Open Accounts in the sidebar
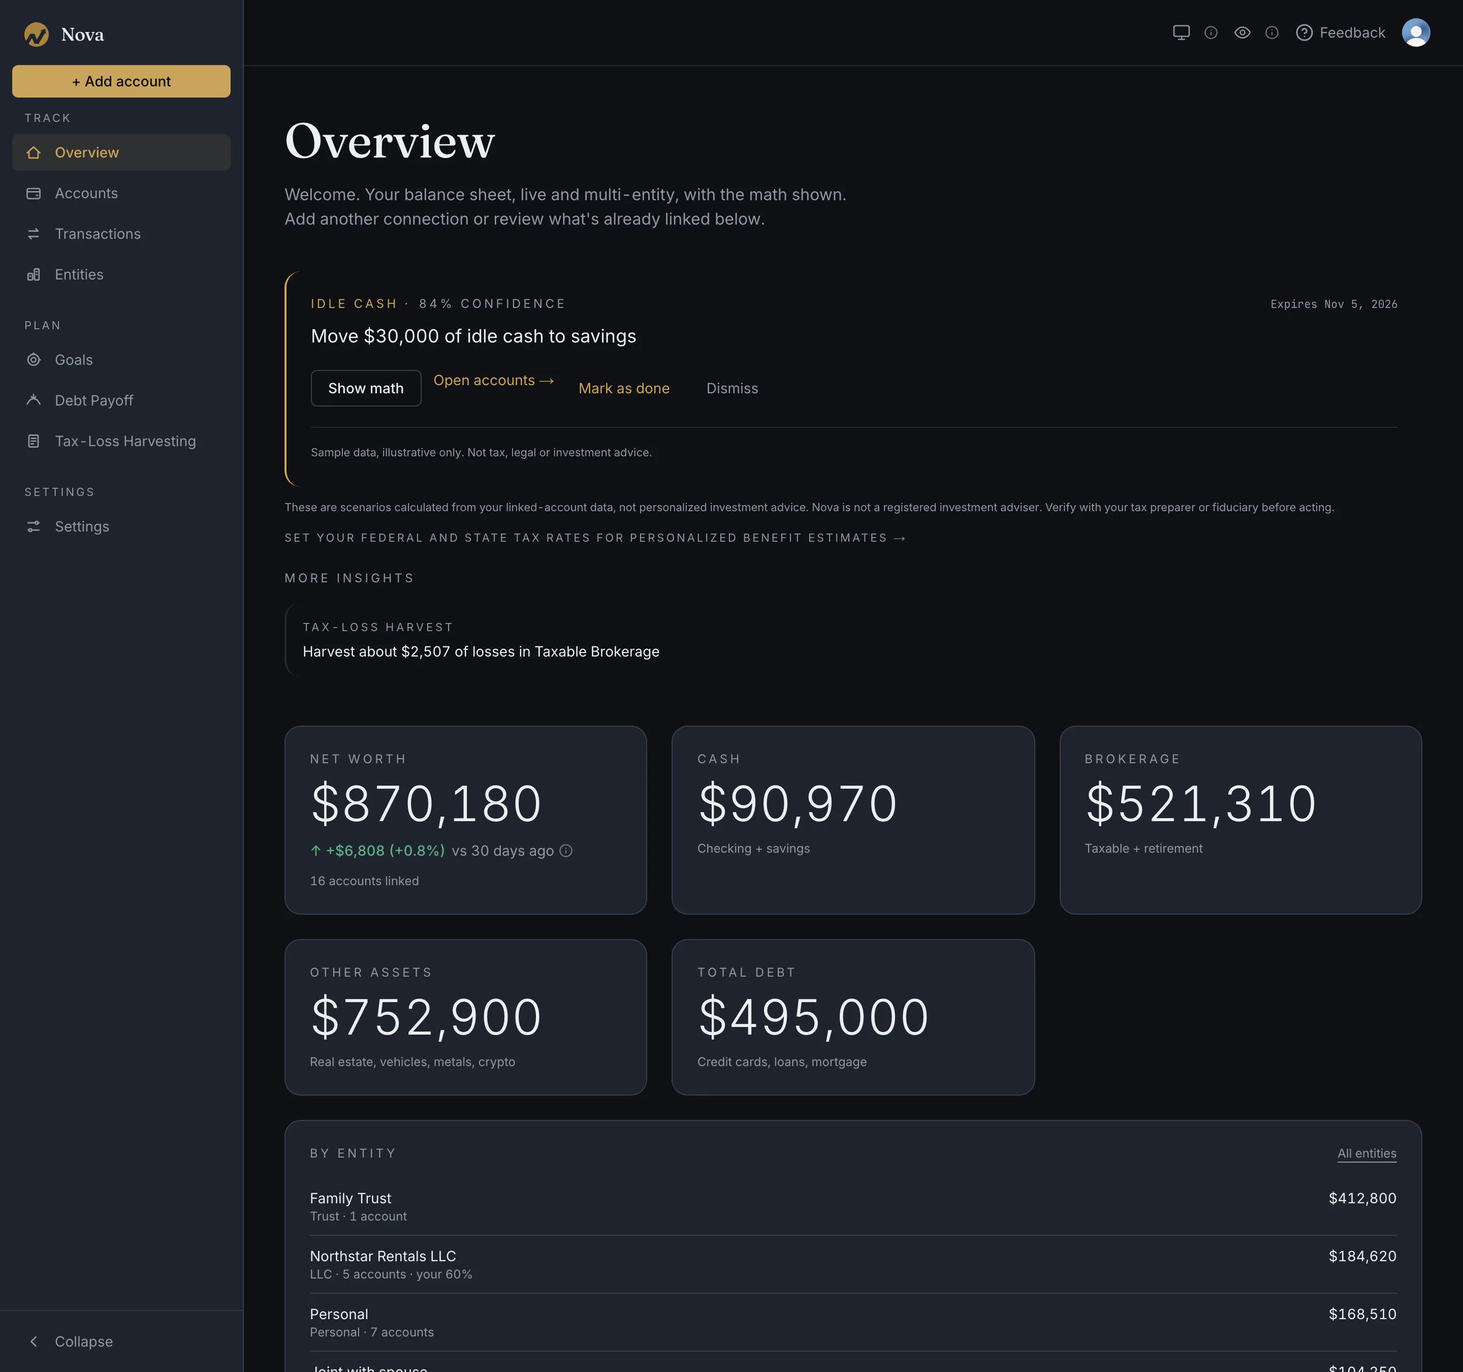This screenshot has height=1372, width=1463. 121,193
